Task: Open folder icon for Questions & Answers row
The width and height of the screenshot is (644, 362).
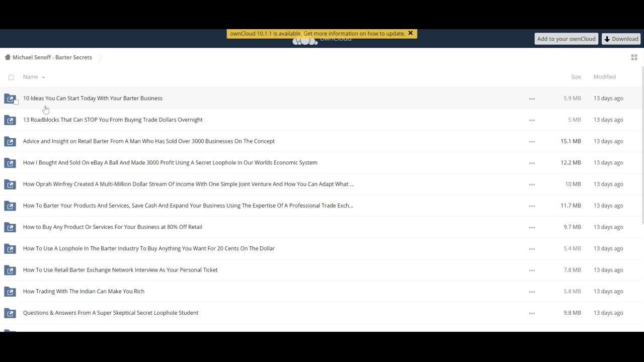Action: [x=10, y=313]
